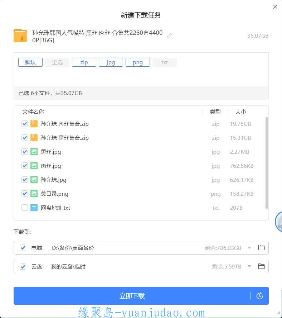The image size is (282, 318).
Task: Click the file list vertical scrollbar
Action: [x=267, y=163]
